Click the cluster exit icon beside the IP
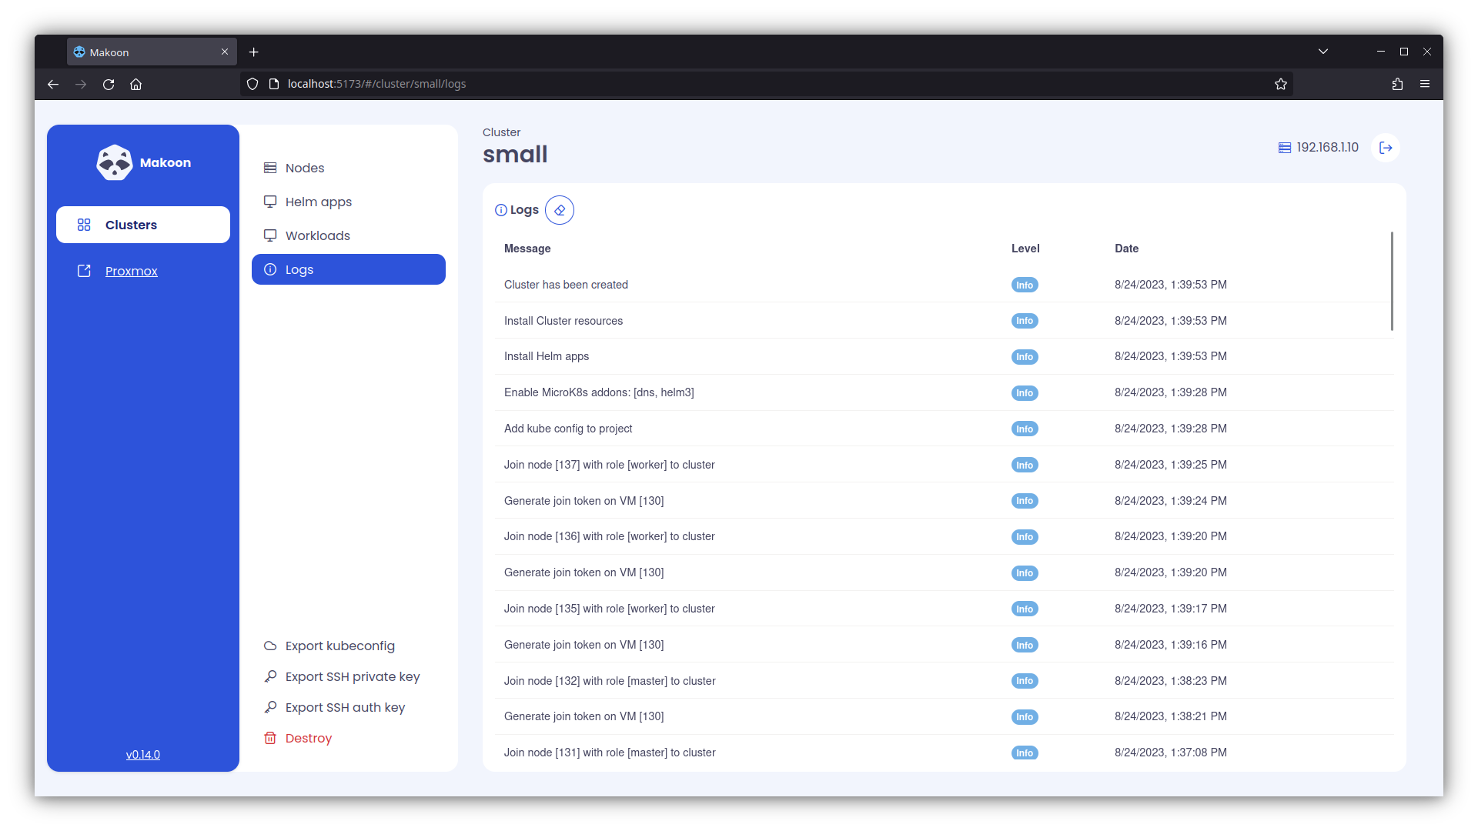Viewport: 1478px width, 831px height. pos(1386,148)
